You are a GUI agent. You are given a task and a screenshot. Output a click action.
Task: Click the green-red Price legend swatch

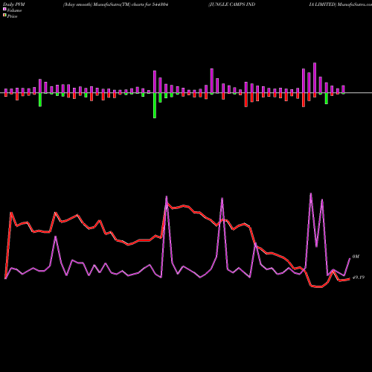pos(4,15)
